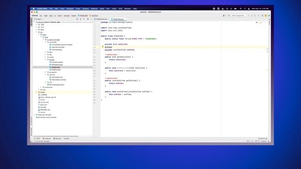
Task: Click the Search Everywhere magnifier icon
Action: [262, 15]
